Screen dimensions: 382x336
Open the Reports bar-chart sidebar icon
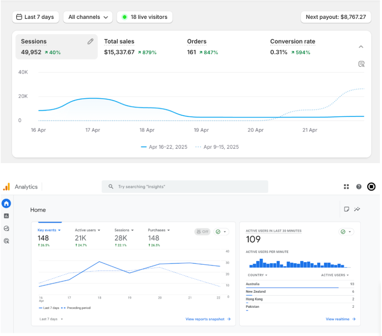(x=6, y=216)
